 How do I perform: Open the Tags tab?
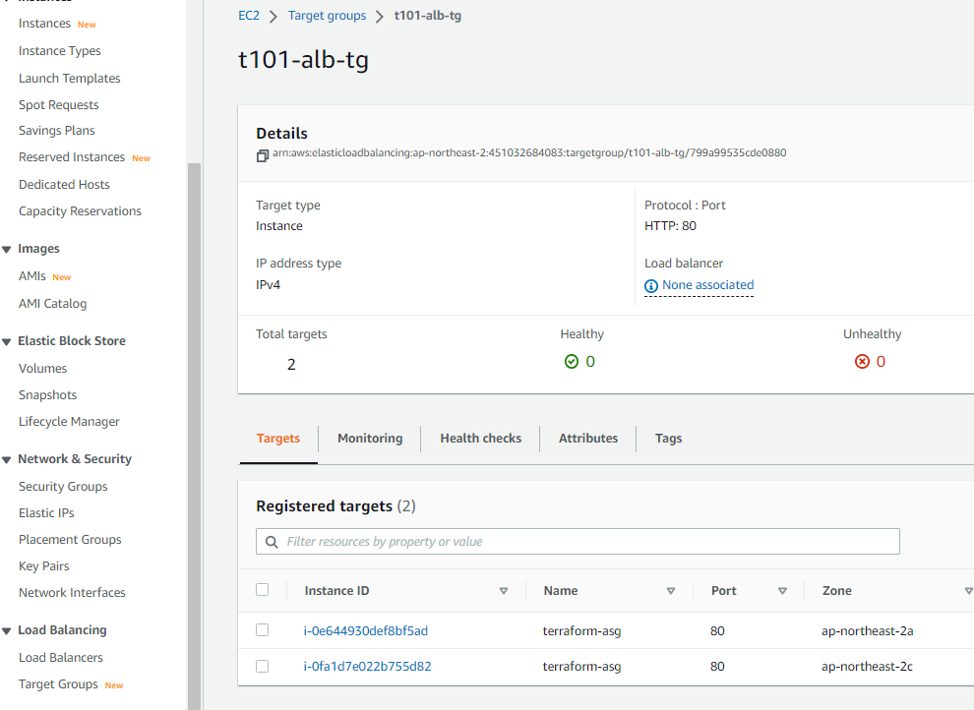point(668,439)
